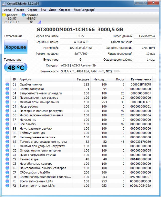Select the Температура воздушного потока text
This screenshot has width=161, height=197.
(43, 142)
